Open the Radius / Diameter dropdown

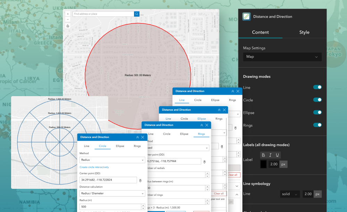(x=112, y=193)
